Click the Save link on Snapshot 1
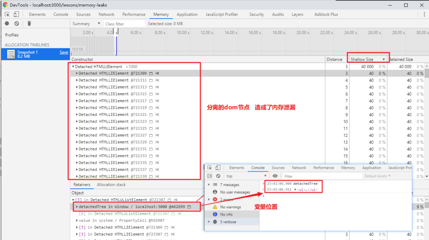This screenshot has width=429, height=240. tap(64, 52)
